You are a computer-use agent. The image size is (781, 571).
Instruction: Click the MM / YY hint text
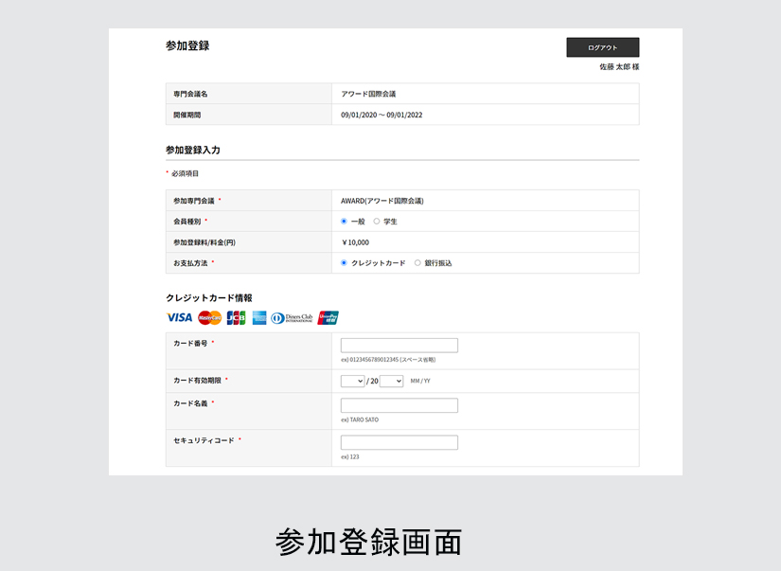420,382
